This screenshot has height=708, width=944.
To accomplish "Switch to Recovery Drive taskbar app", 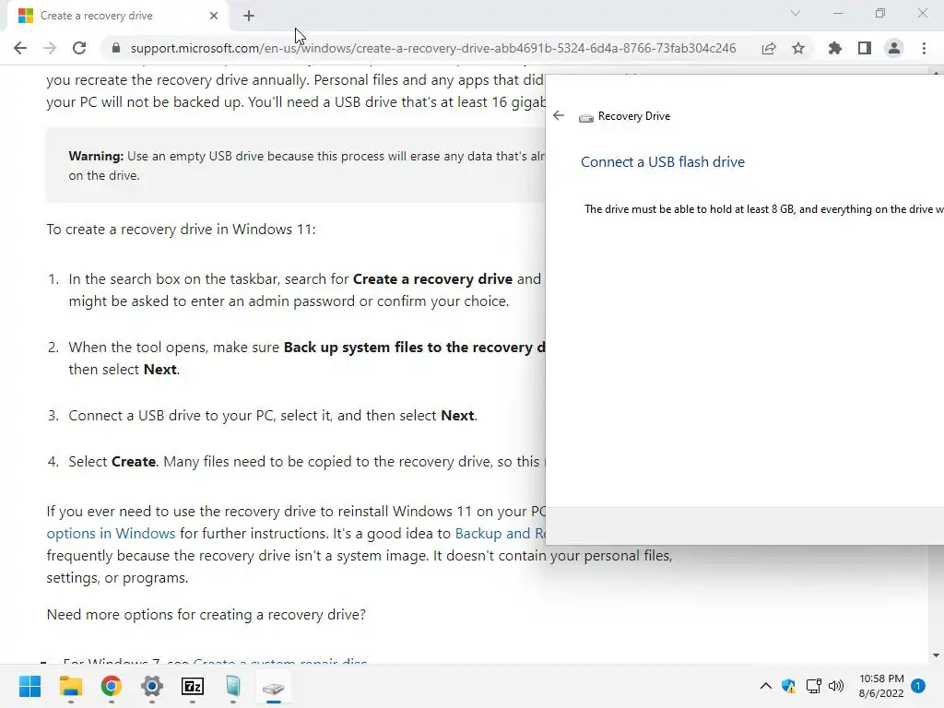I will [273, 686].
